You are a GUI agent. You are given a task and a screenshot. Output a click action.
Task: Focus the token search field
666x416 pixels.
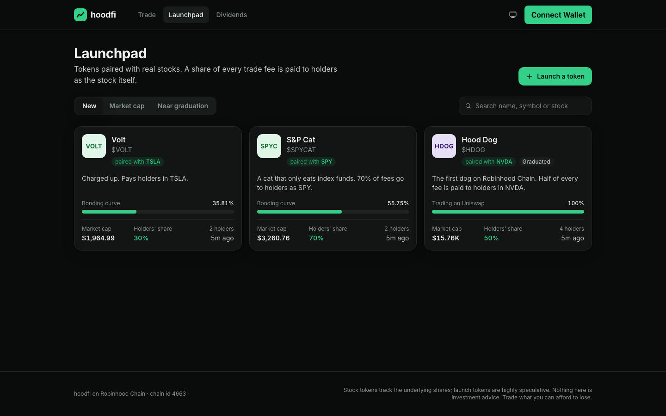pos(525,106)
